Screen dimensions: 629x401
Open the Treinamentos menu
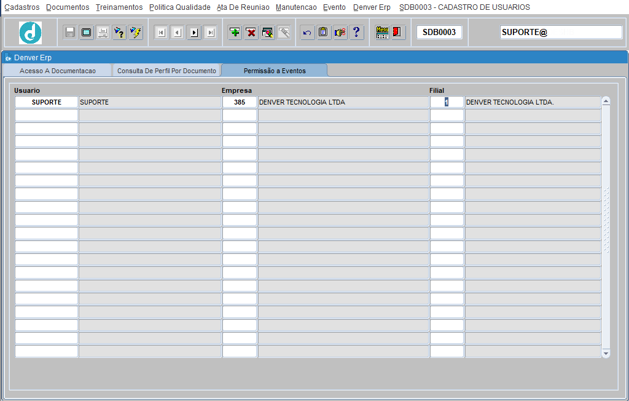click(x=119, y=7)
